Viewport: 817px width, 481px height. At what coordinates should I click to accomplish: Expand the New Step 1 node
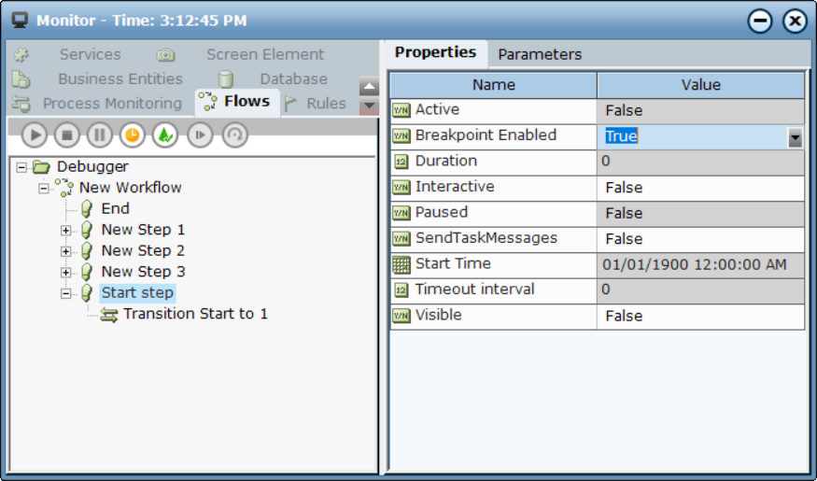(66, 231)
